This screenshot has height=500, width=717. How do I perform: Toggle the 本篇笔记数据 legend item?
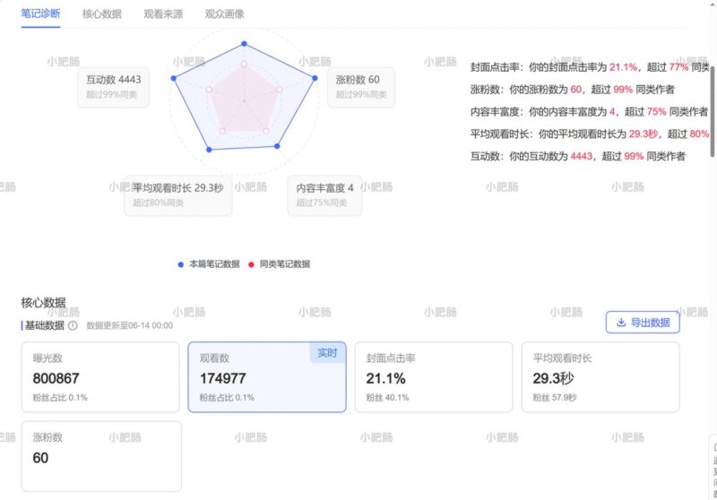209,264
